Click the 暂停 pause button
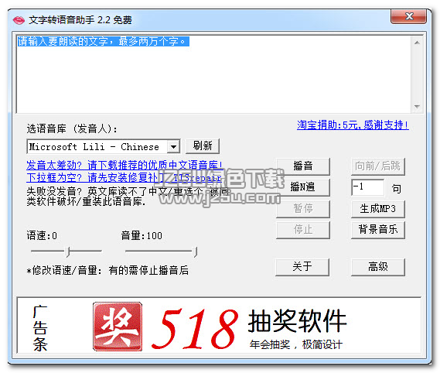The height and width of the screenshot is (373, 440). (303, 209)
